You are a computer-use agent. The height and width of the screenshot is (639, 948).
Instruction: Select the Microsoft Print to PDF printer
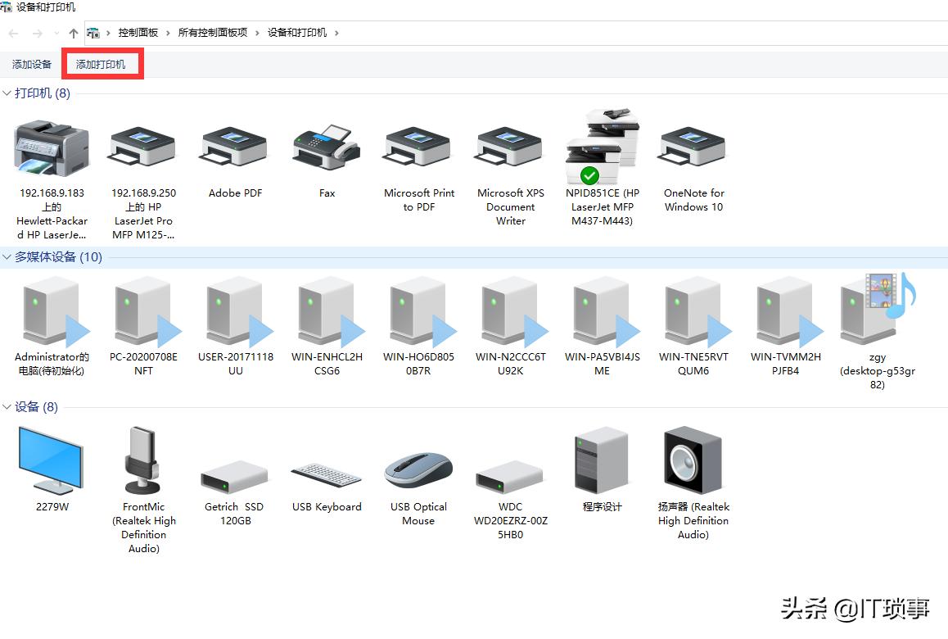tap(418, 148)
